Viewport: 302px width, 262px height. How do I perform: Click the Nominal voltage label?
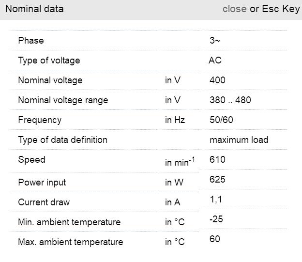point(50,80)
